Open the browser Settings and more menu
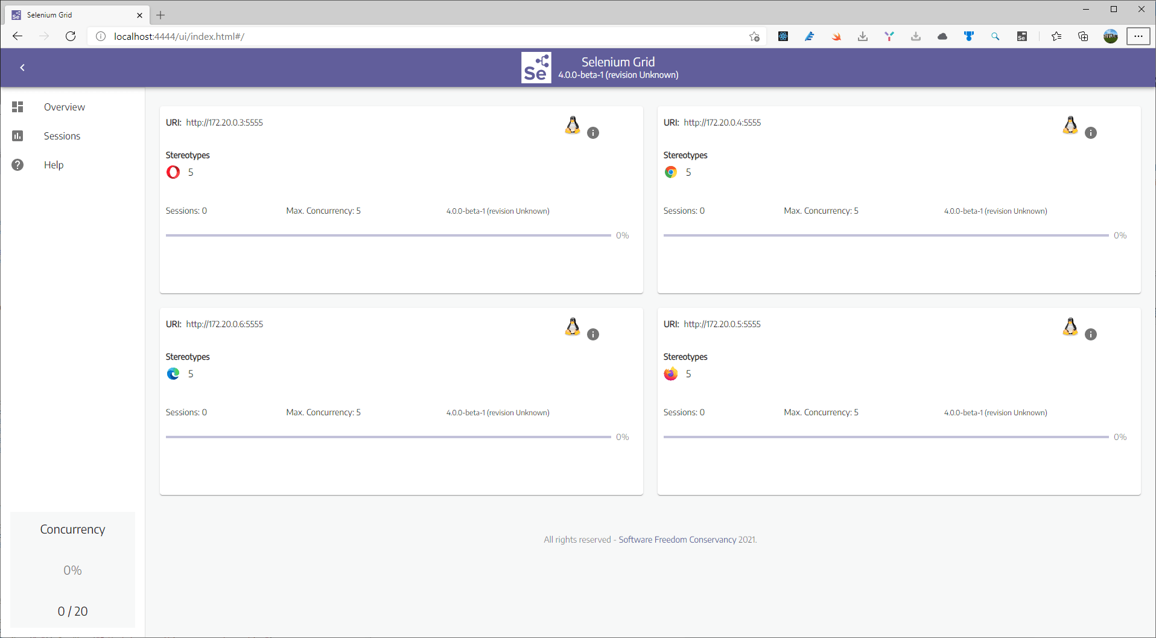The width and height of the screenshot is (1156, 638). coord(1139,36)
